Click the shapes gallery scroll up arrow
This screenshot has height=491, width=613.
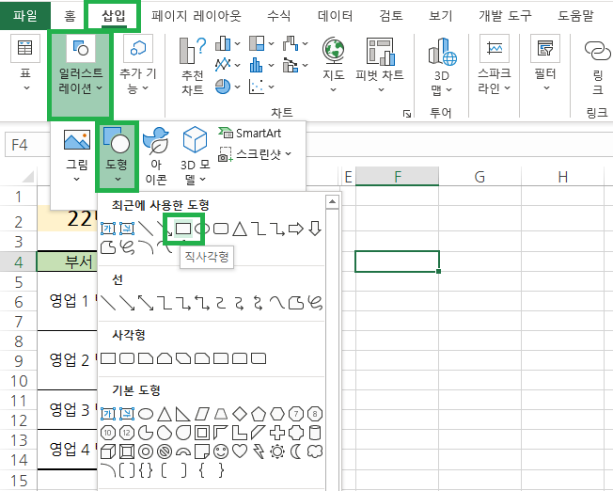pos(332,202)
